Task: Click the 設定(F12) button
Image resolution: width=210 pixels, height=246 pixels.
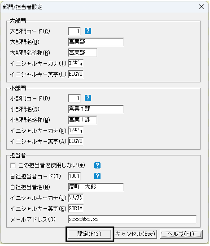Action: point(90,234)
